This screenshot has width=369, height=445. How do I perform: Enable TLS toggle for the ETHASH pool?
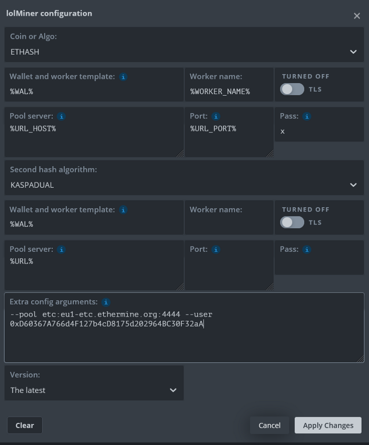tap(292, 89)
